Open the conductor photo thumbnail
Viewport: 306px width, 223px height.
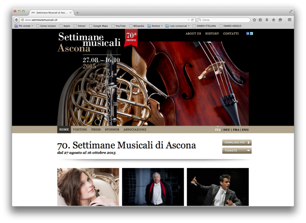tap(218, 187)
